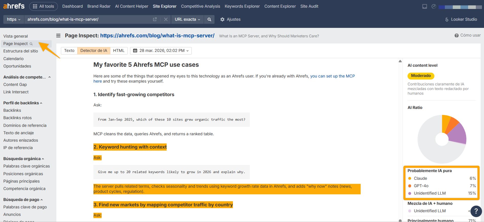Open Keywords Explorer
Image resolution: width=484 pixels, height=222 pixels.
(242, 6)
